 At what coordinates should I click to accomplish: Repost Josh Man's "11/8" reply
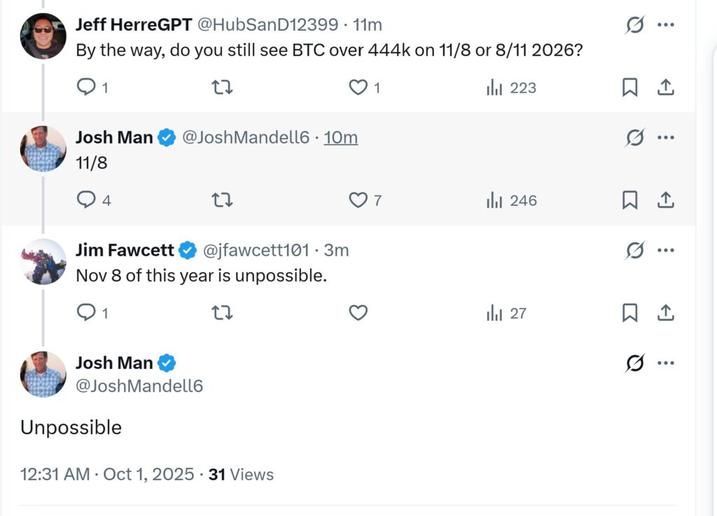222,200
